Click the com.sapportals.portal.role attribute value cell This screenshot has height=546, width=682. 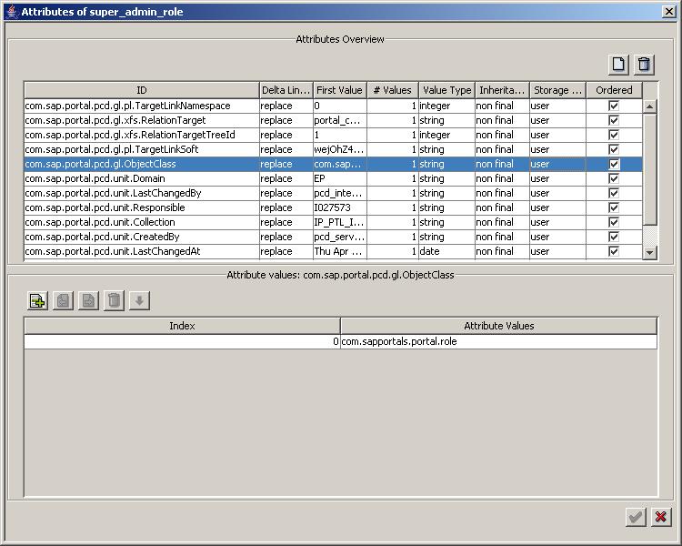[x=497, y=342]
